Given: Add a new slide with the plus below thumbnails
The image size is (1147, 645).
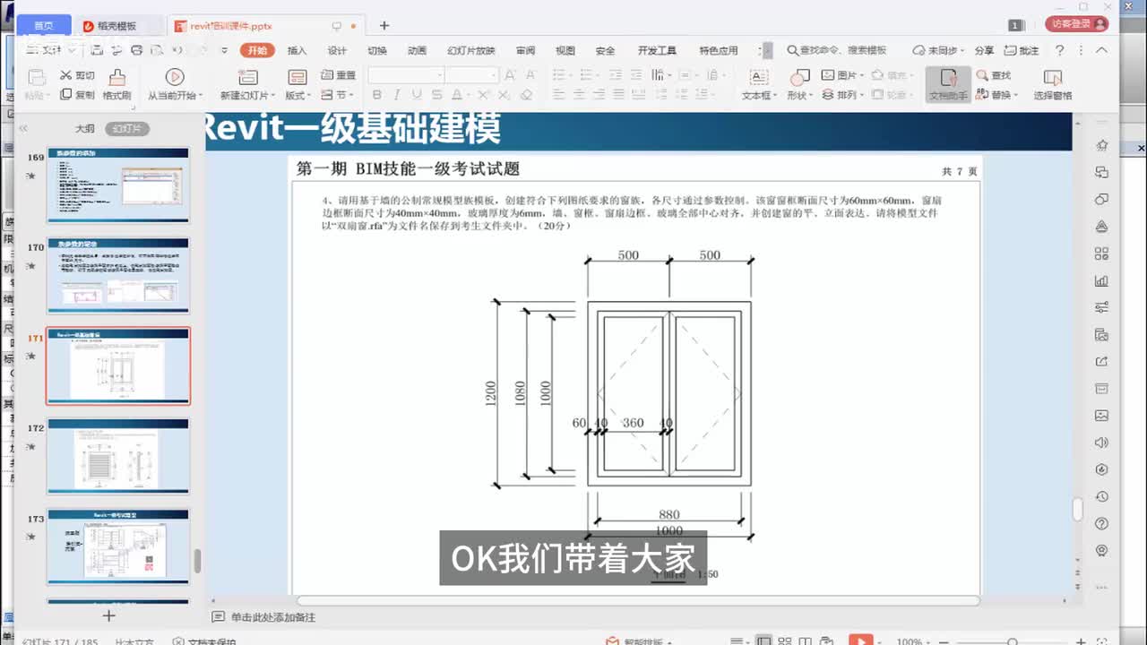Looking at the screenshot, I should coord(108,615).
